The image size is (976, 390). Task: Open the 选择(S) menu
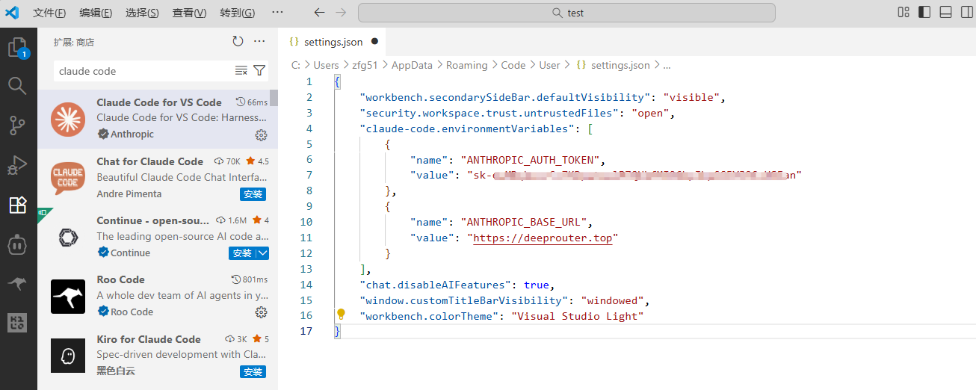click(142, 13)
